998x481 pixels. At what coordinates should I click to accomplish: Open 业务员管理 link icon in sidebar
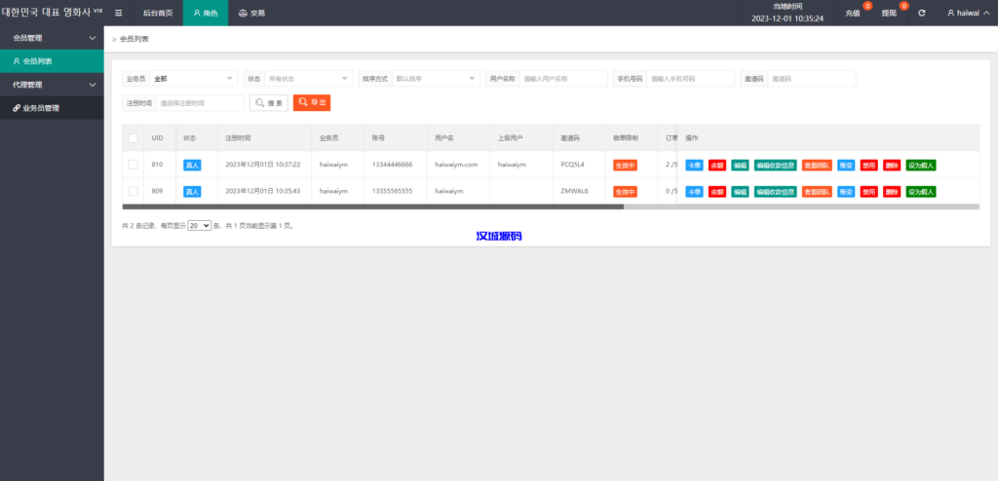click(x=17, y=108)
